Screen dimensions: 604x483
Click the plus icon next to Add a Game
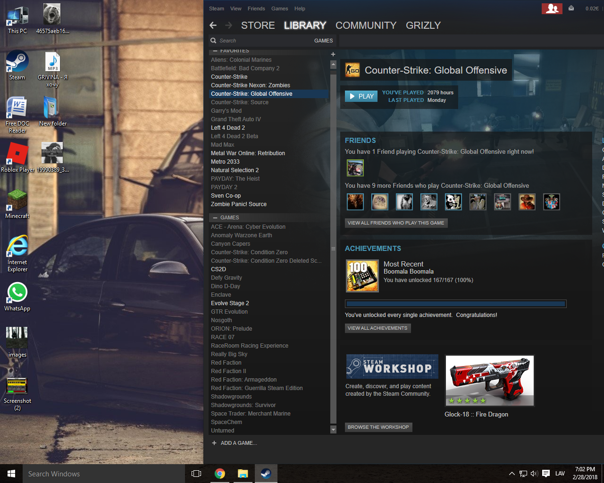point(214,443)
